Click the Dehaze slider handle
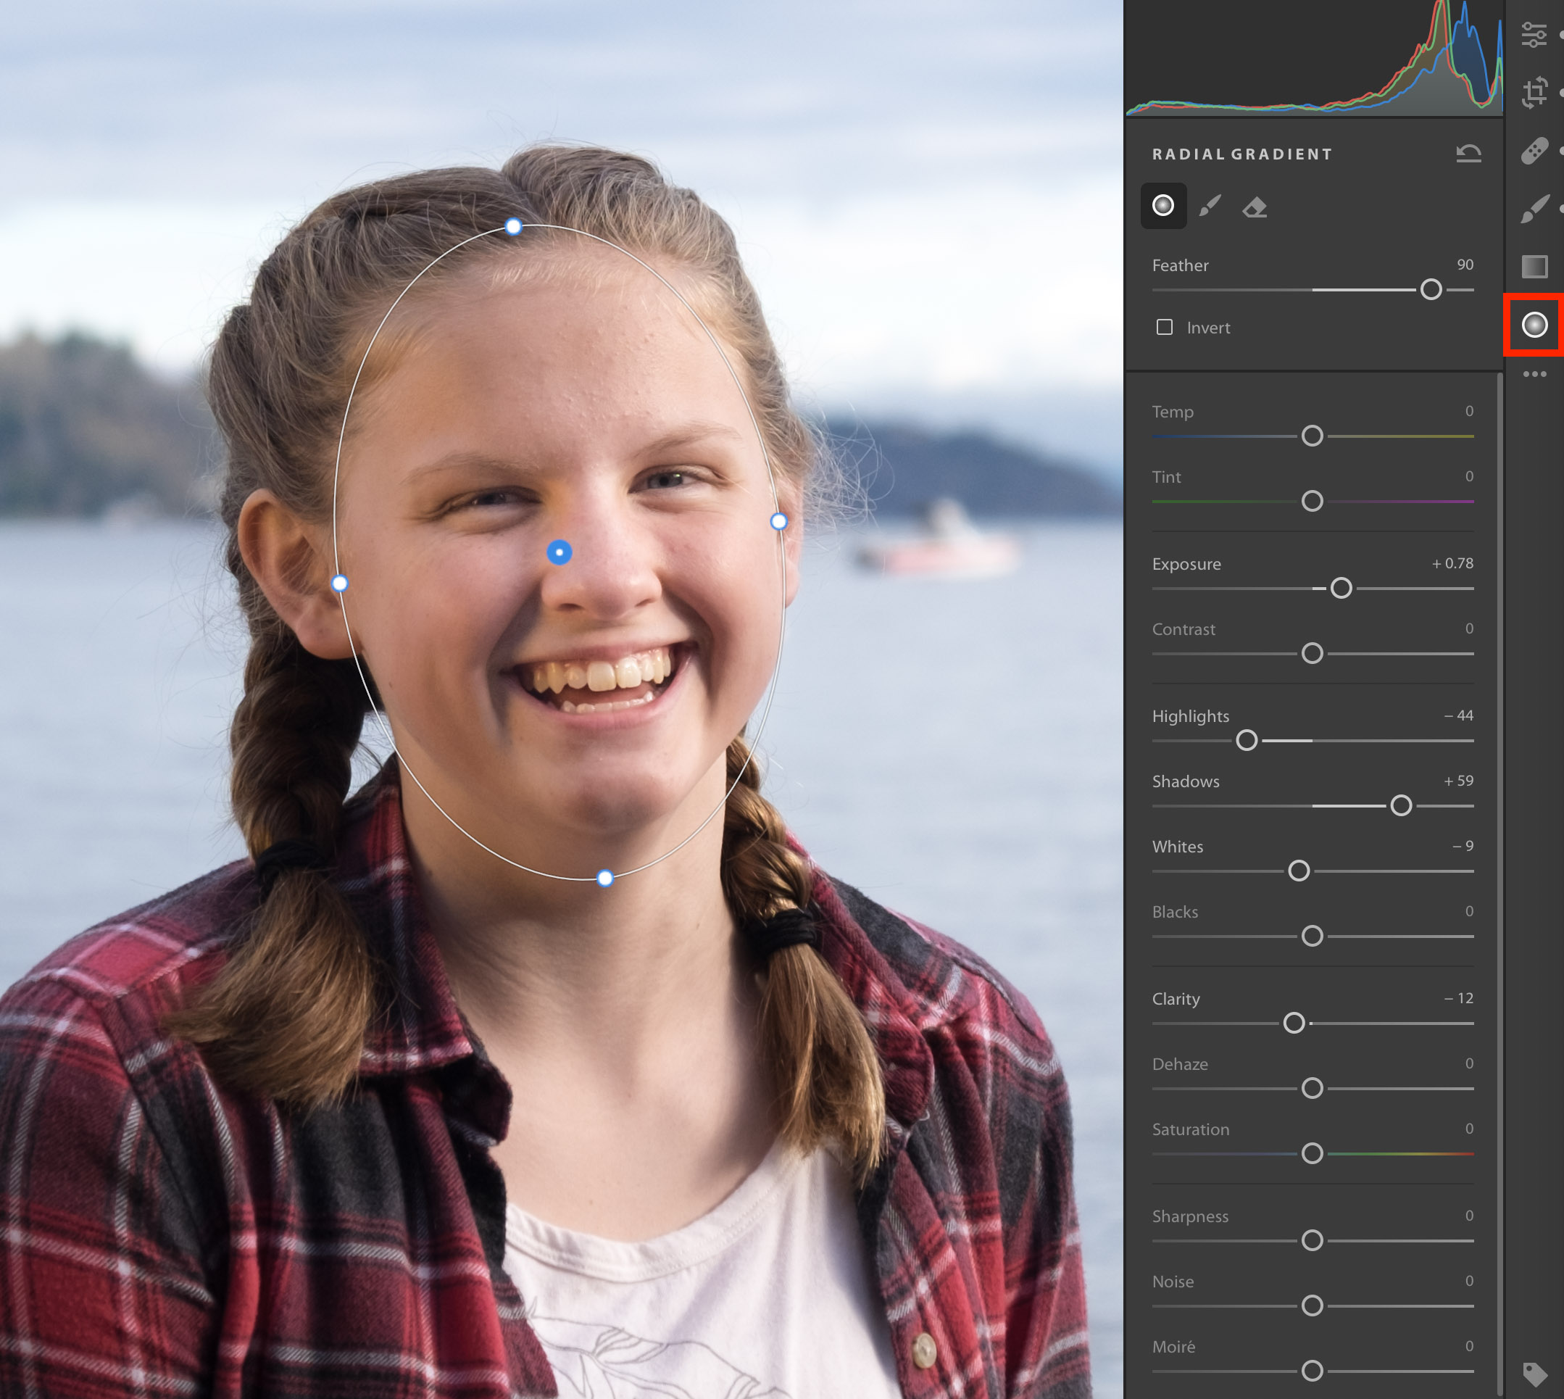Screen dimensions: 1564x1399 [1312, 1089]
